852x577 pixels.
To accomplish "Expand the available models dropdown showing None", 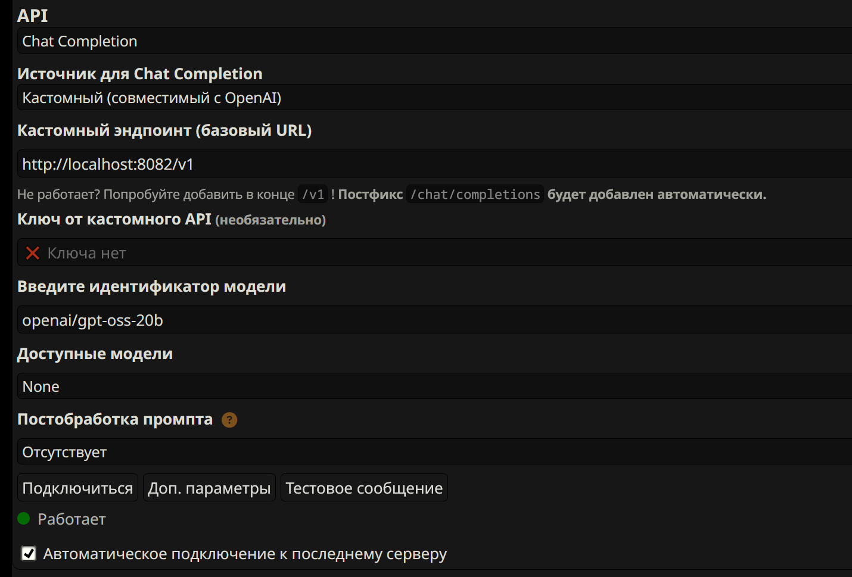I will point(434,386).
